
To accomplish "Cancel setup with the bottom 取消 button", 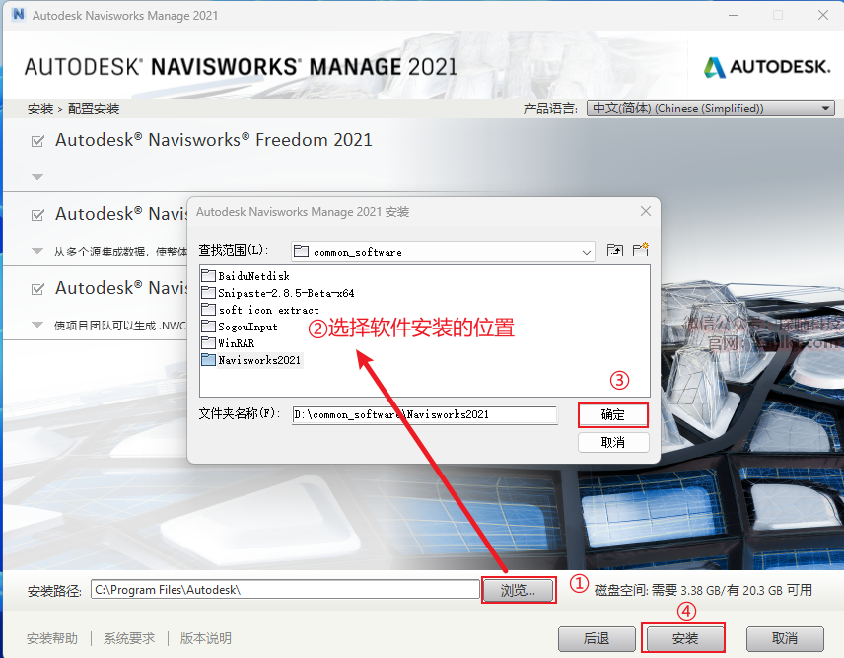I will (x=785, y=639).
